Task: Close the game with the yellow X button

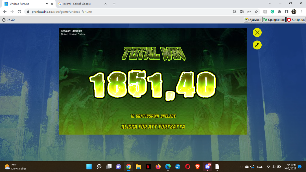Action: [257, 33]
